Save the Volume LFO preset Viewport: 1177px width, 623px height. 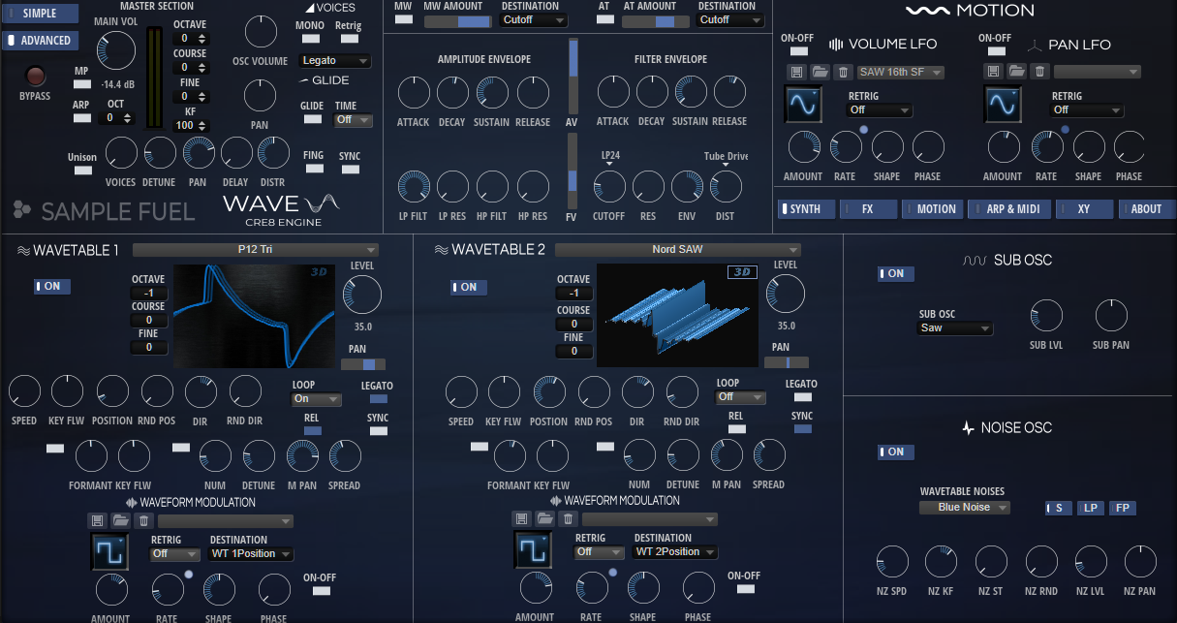pyautogui.click(x=796, y=72)
